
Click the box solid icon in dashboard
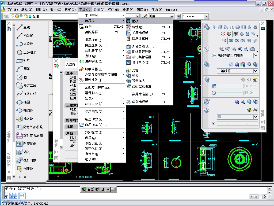point(220,27)
